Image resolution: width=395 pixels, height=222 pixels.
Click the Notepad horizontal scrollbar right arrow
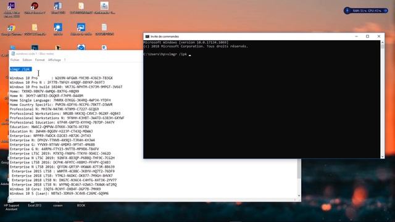pos(295,200)
